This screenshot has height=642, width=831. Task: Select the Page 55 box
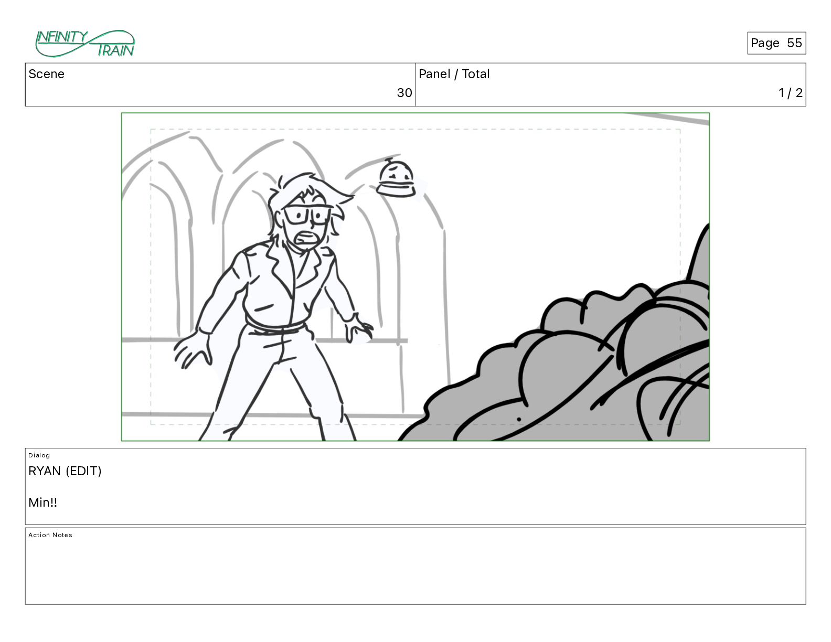(776, 43)
